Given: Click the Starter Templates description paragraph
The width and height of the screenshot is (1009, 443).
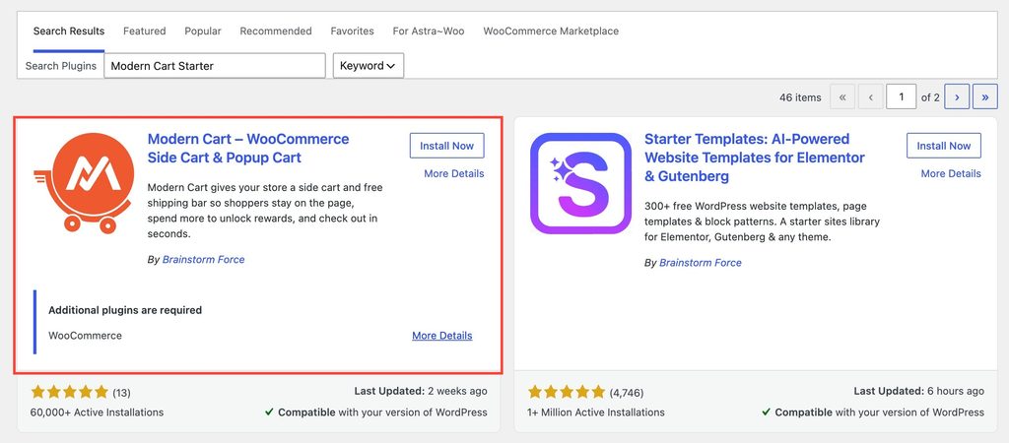Looking at the screenshot, I should coord(762,221).
